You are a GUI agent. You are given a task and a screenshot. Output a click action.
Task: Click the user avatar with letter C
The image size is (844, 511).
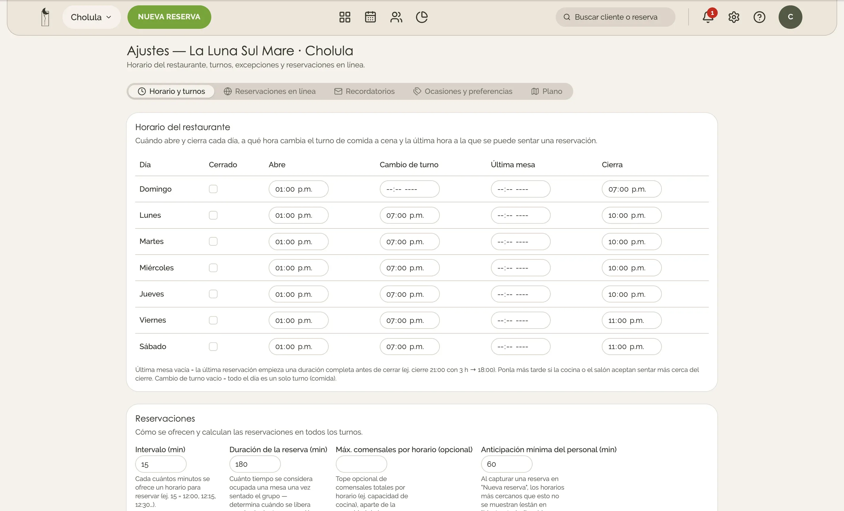click(x=790, y=17)
